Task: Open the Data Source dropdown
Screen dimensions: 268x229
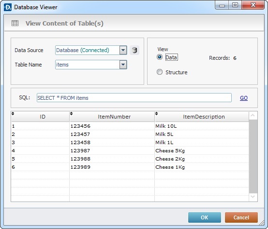Action: [123, 50]
